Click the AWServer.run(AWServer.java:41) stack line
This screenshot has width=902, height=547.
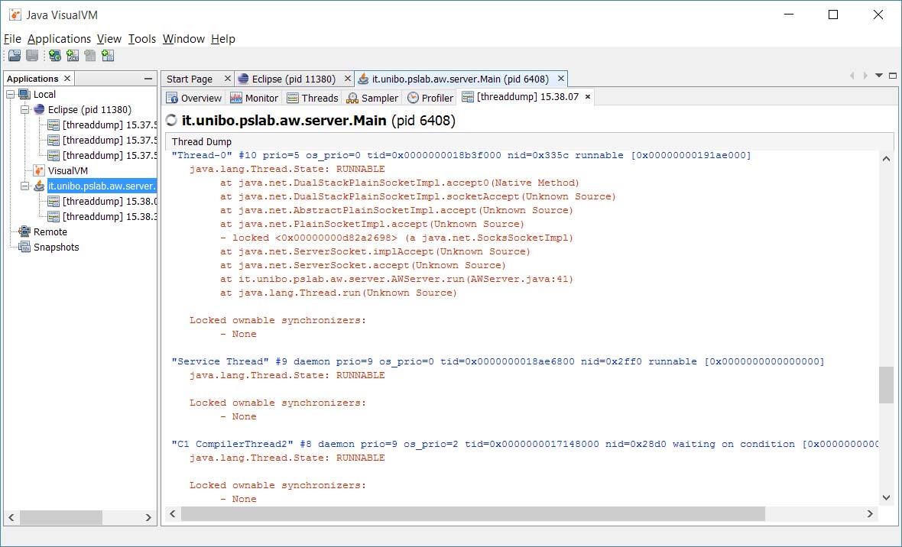(397, 279)
